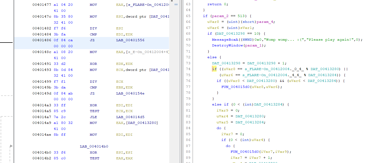Select 'iVar7 = 0' on line 85
Viewport: 365px width, 163px height.
[232, 134]
